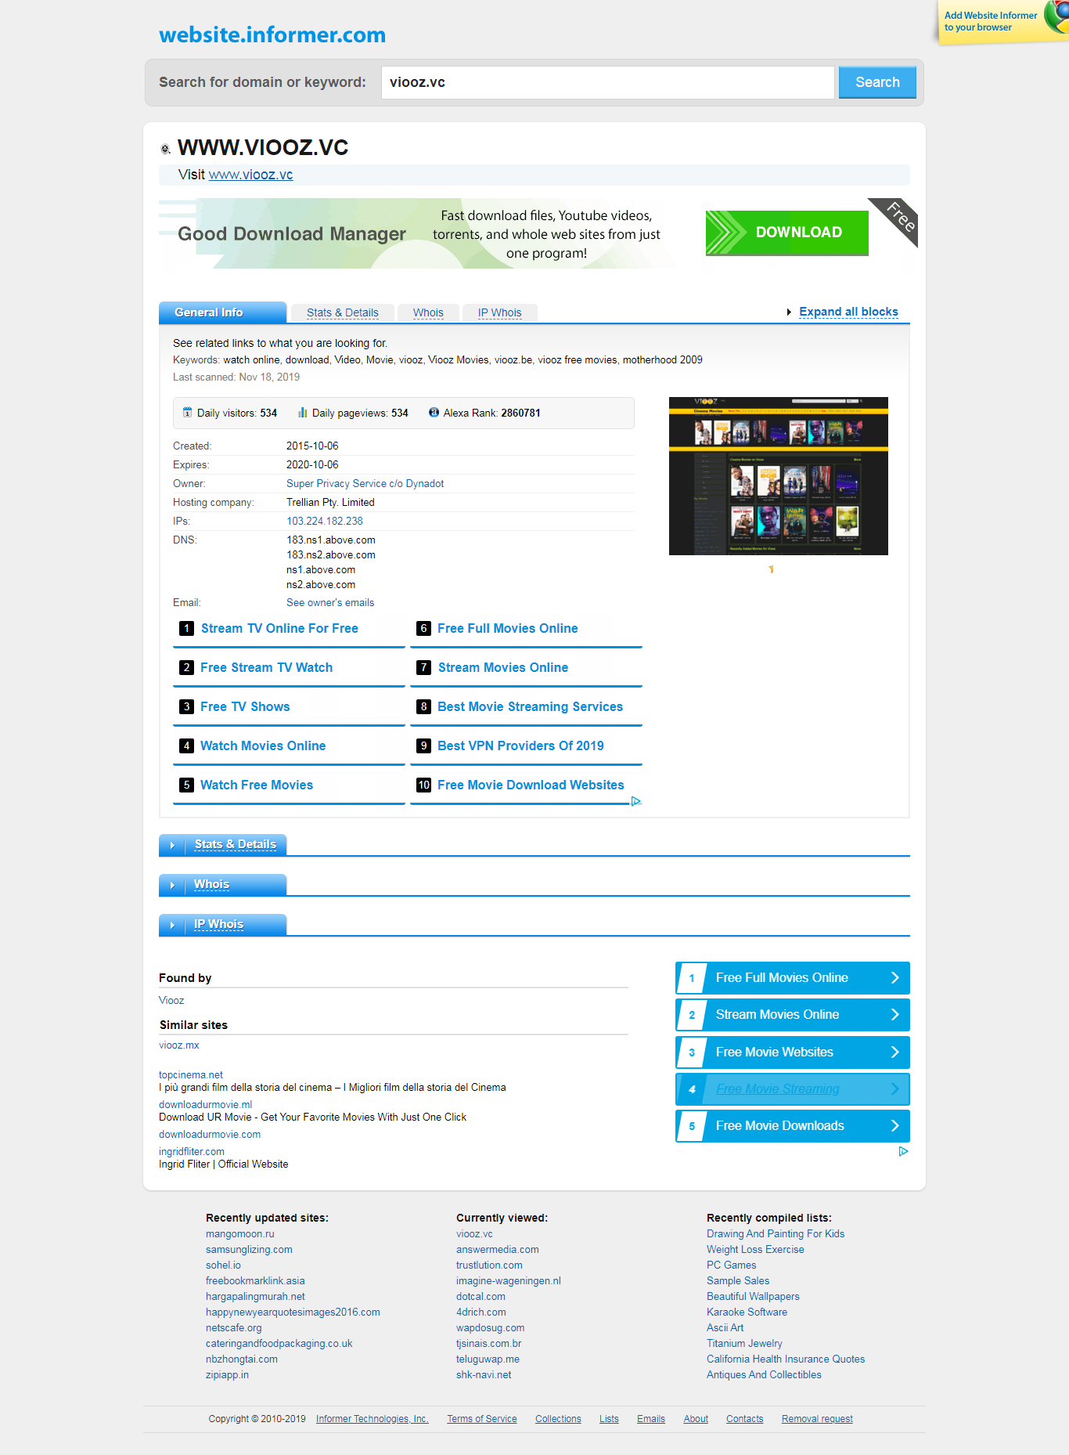Open Free Movie Download Websites link
Image resolution: width=1069 pixels, height=1455 pixels.
(x=531, y=785)
